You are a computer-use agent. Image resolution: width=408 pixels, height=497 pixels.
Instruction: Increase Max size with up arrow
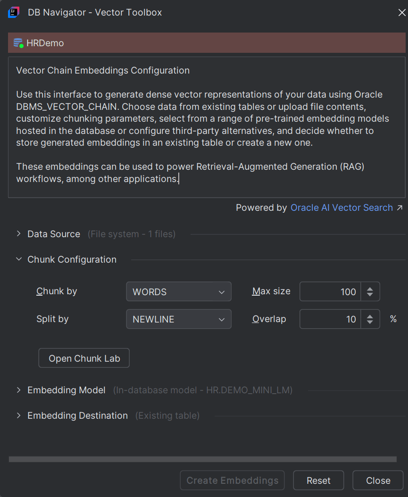[370, 288]
